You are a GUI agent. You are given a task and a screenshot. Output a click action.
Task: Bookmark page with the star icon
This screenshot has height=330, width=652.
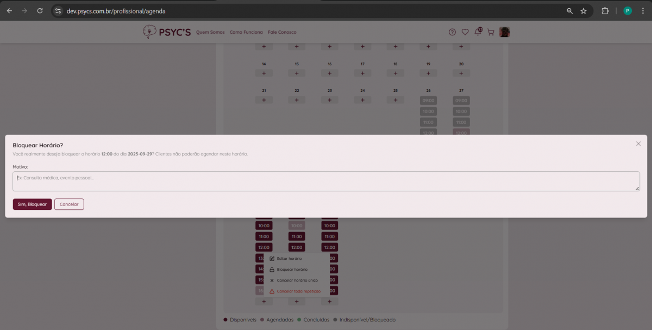click(584, 11)
